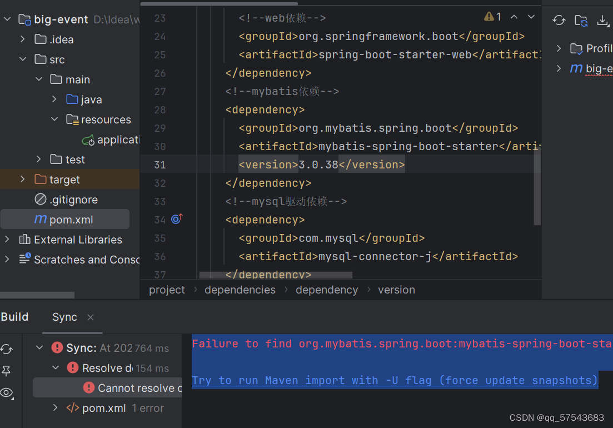Click line number 31 in gutter
The height and width of the screenshot is (428, 613).
[160, 165]
